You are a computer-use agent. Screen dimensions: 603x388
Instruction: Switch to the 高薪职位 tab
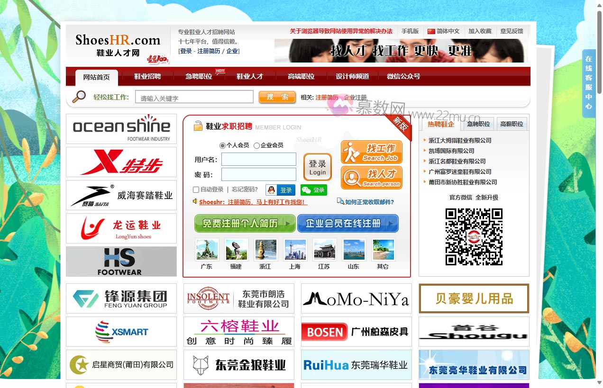tap(512, 124)
